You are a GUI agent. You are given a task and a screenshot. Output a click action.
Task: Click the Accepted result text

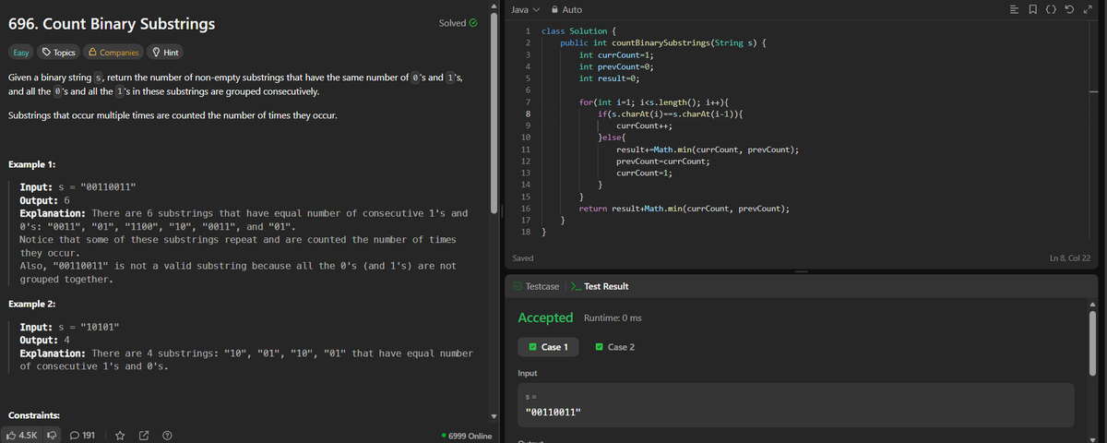click(545, 317)
